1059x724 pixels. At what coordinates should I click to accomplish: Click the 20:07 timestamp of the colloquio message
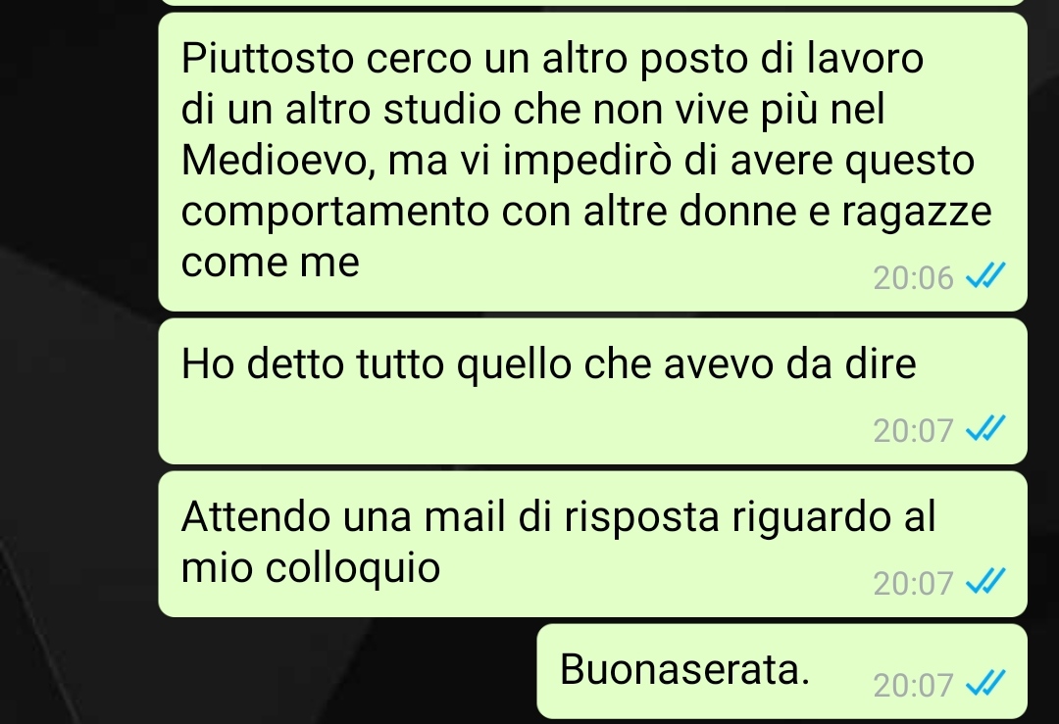click(x=913, y=584)
